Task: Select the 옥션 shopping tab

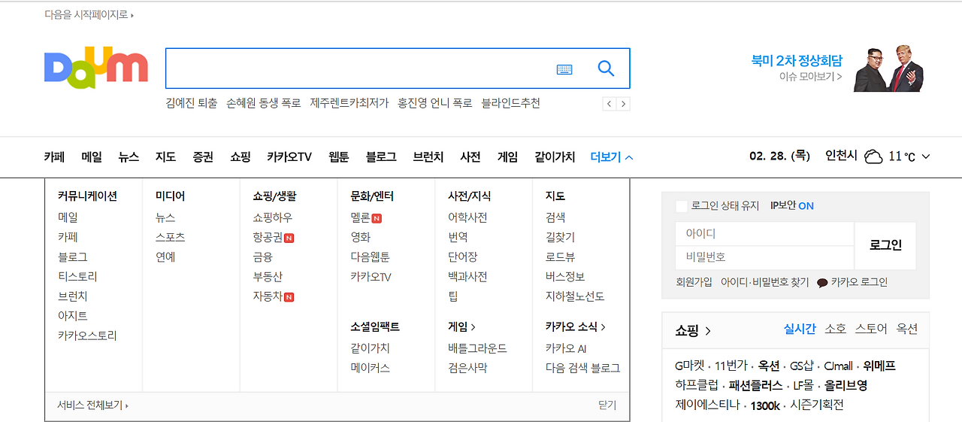Action: click(907, 329)
